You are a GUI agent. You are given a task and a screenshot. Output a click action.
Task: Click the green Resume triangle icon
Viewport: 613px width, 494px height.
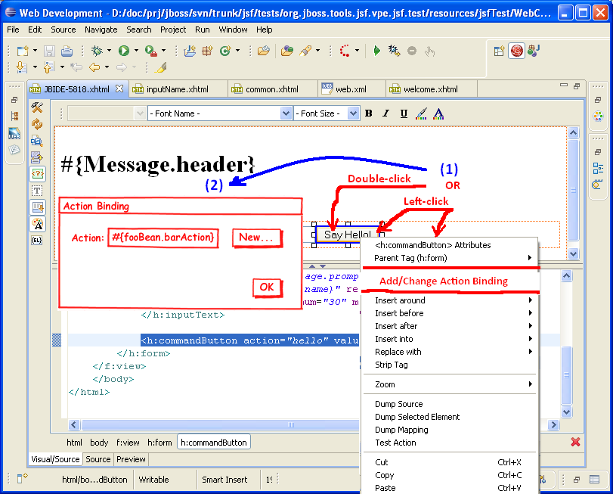pos(376,51)
